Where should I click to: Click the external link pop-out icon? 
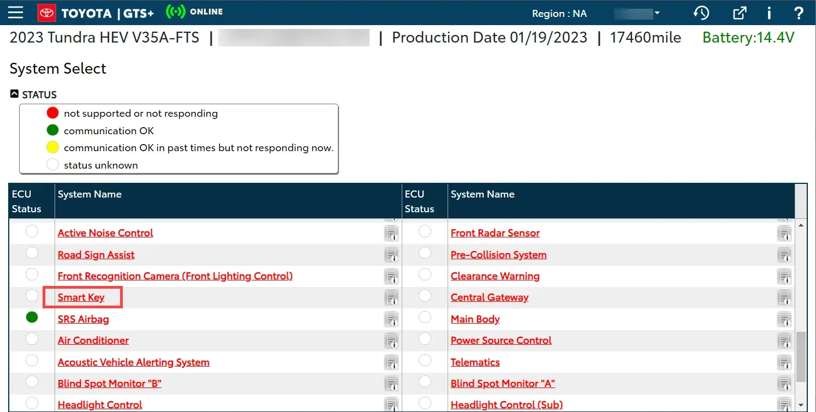pos(740,13)
